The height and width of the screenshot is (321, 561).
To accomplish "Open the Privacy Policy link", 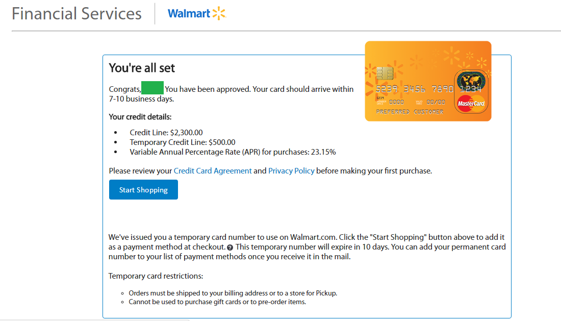I will pos(291,170).
